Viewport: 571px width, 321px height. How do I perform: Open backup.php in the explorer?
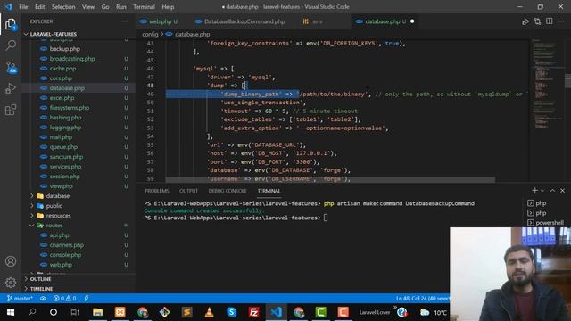65,49
